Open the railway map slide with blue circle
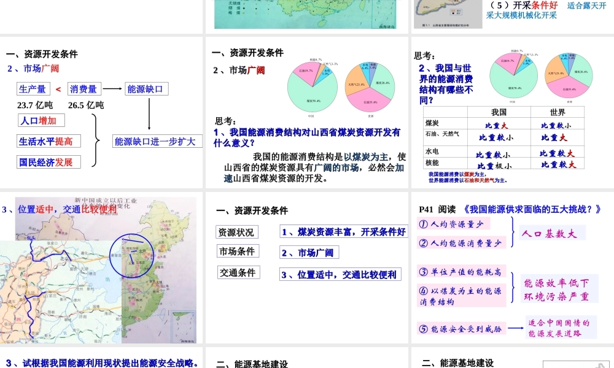 click(x=101, y=271)
